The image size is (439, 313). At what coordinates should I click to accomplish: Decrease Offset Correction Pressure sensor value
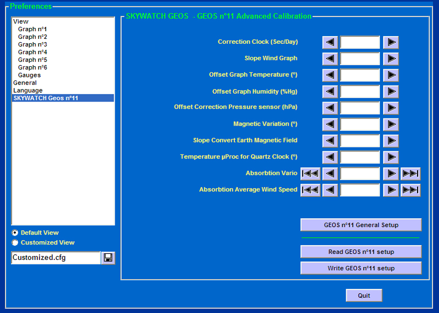tap(330, 108)
